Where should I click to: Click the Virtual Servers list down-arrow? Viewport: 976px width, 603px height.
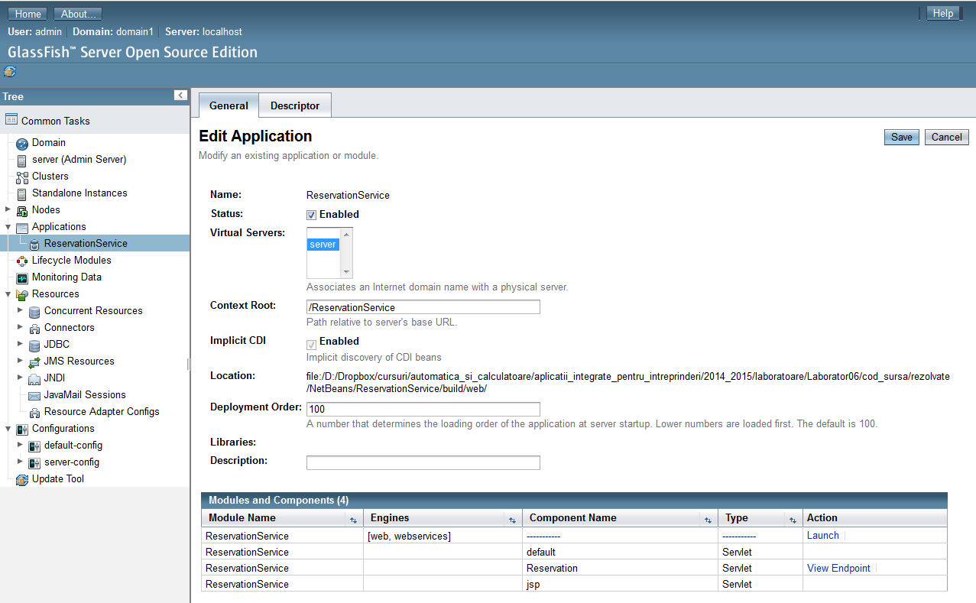click(347, 272)
